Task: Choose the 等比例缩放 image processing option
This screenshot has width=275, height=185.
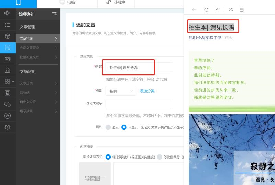Action: (x=108, y=157)
